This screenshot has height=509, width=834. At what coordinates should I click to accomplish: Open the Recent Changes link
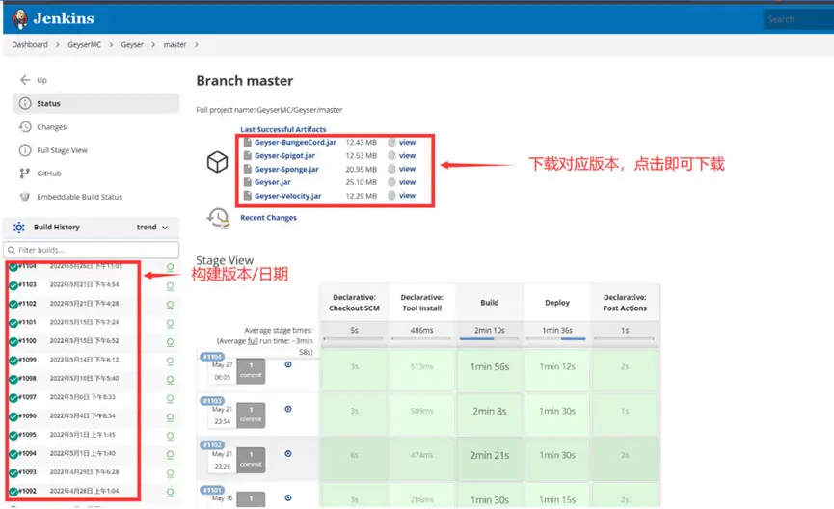[268, 218]
